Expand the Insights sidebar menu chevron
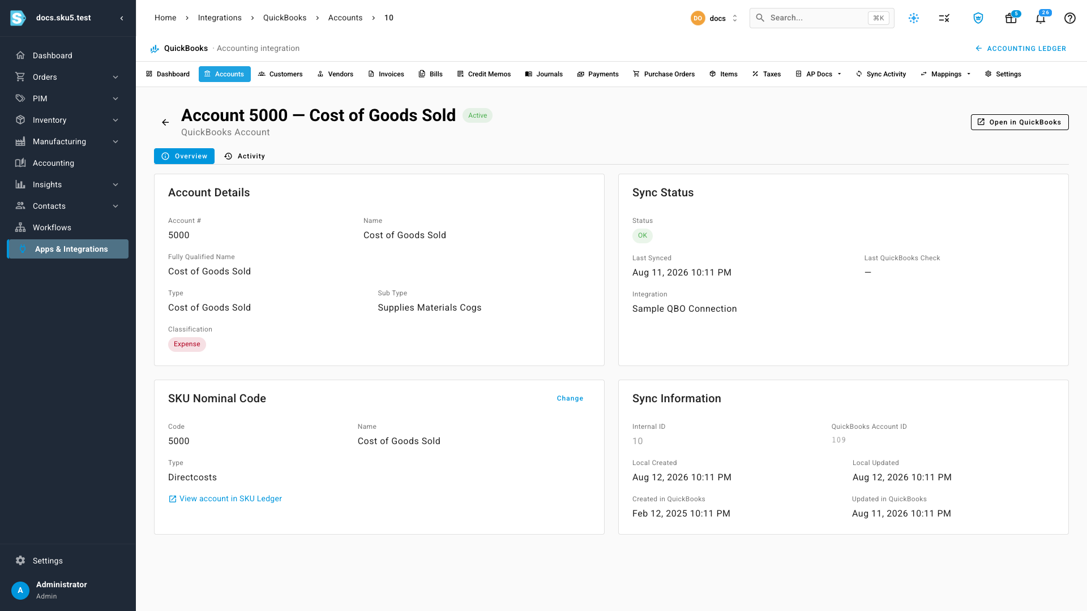The image size is (1087, 611). click(115, 184)
